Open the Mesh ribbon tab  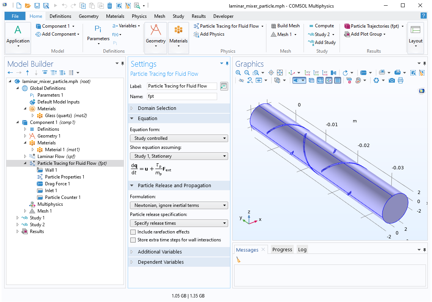160,16
